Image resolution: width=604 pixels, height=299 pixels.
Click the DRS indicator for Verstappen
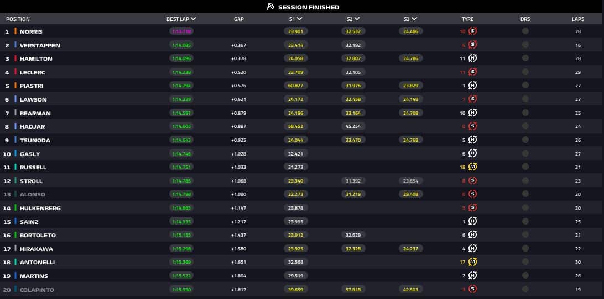coord(525,45)
